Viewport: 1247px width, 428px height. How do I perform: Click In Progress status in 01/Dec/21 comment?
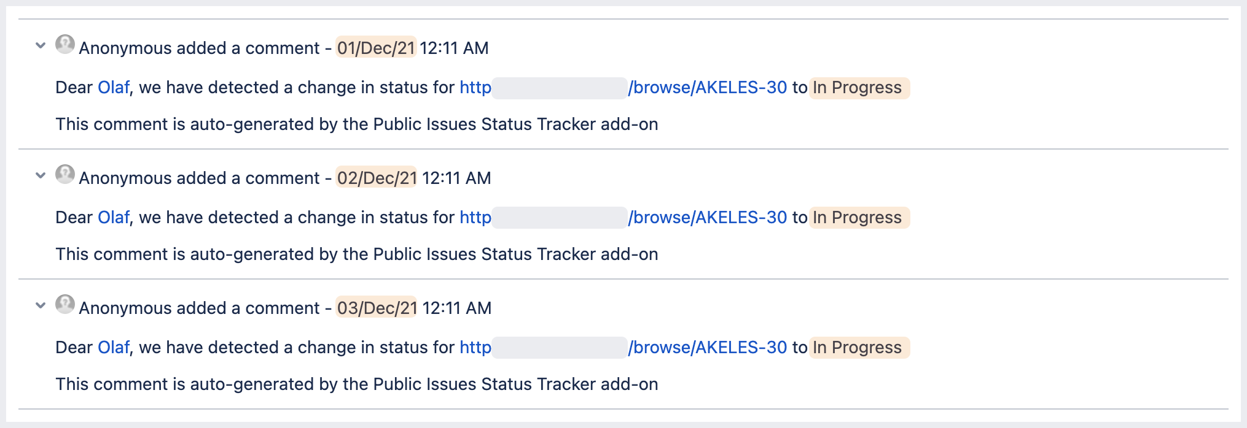pyautogui.click(x=858, y=88)
